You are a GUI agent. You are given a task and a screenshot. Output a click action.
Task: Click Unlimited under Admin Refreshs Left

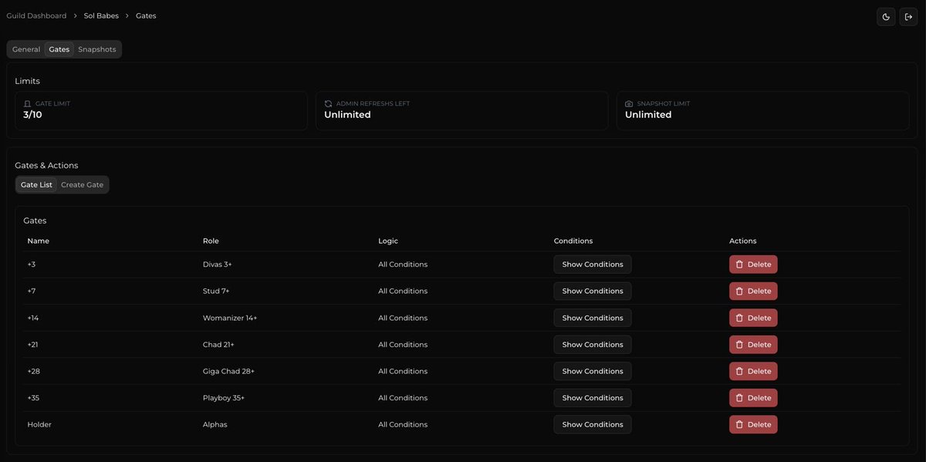pyautogui.click(x=347, y=115)
